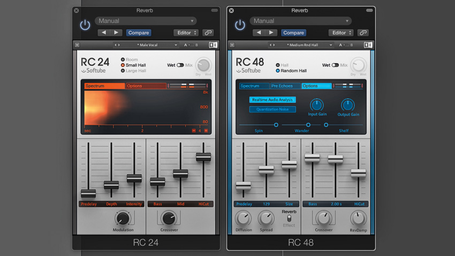Toggle Quantization Noise button
The width and height of the screenshot is (455, 256).
coord(272,109)
